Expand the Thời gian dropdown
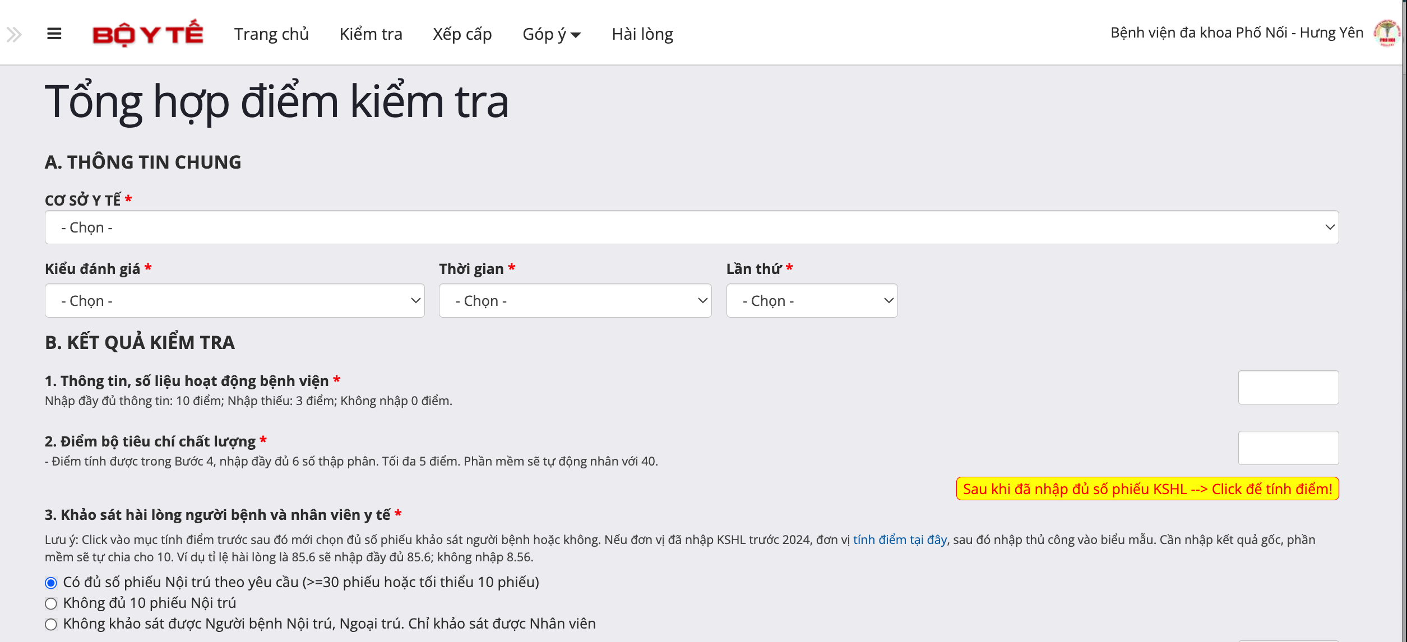 pos(575,301)
